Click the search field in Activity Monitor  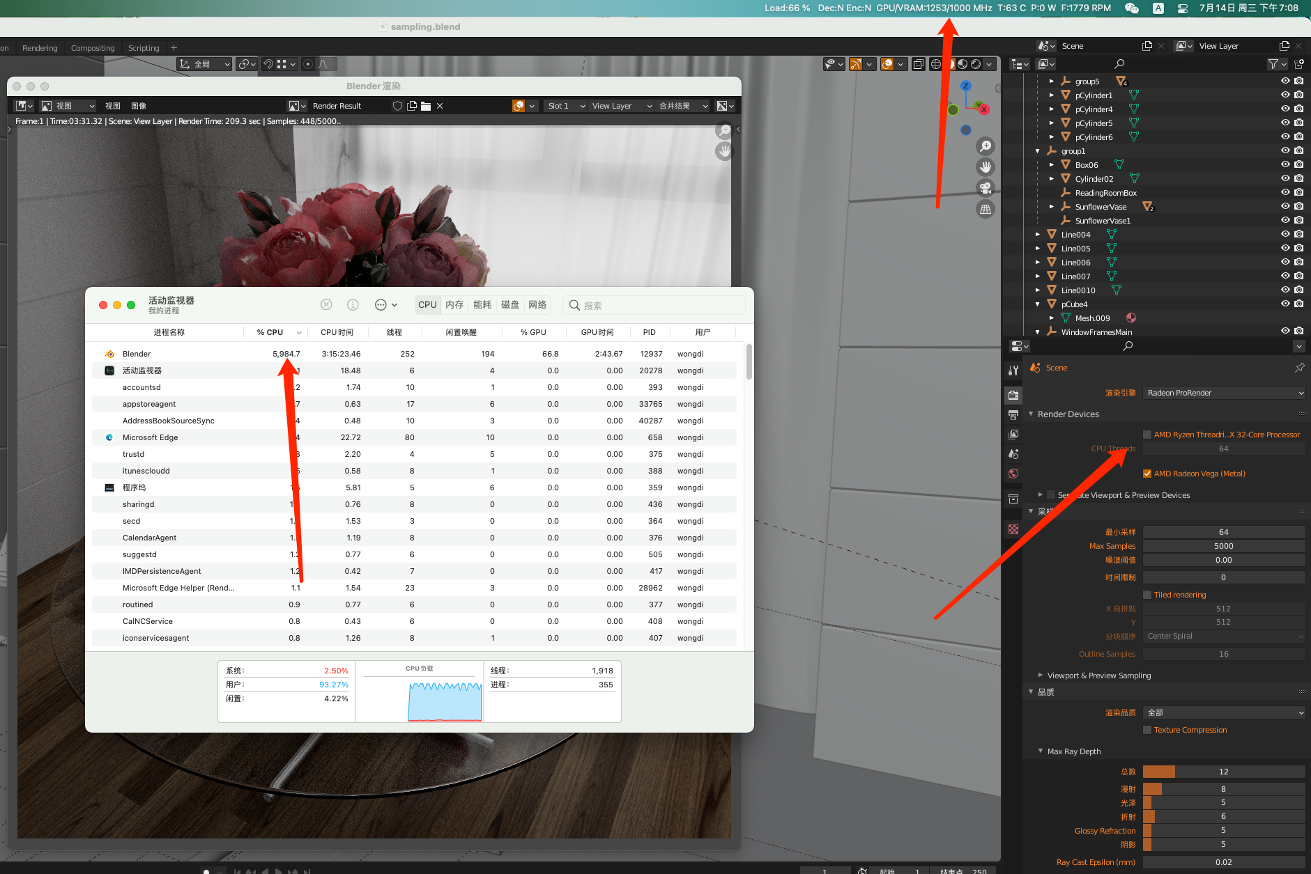pyautogui.click(x=654, y=305)
